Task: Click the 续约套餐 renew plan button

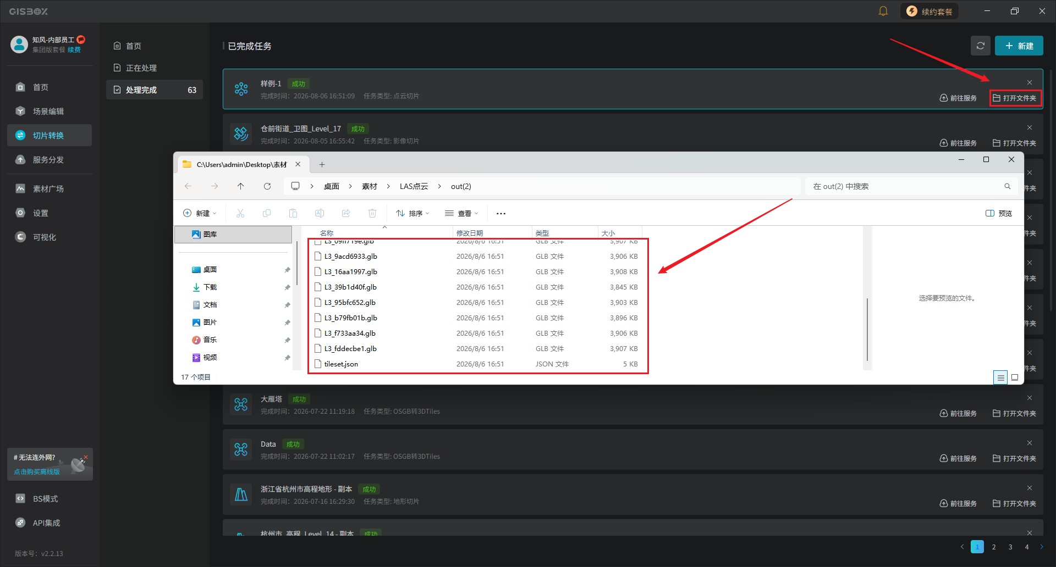Action: coord(929,11)
